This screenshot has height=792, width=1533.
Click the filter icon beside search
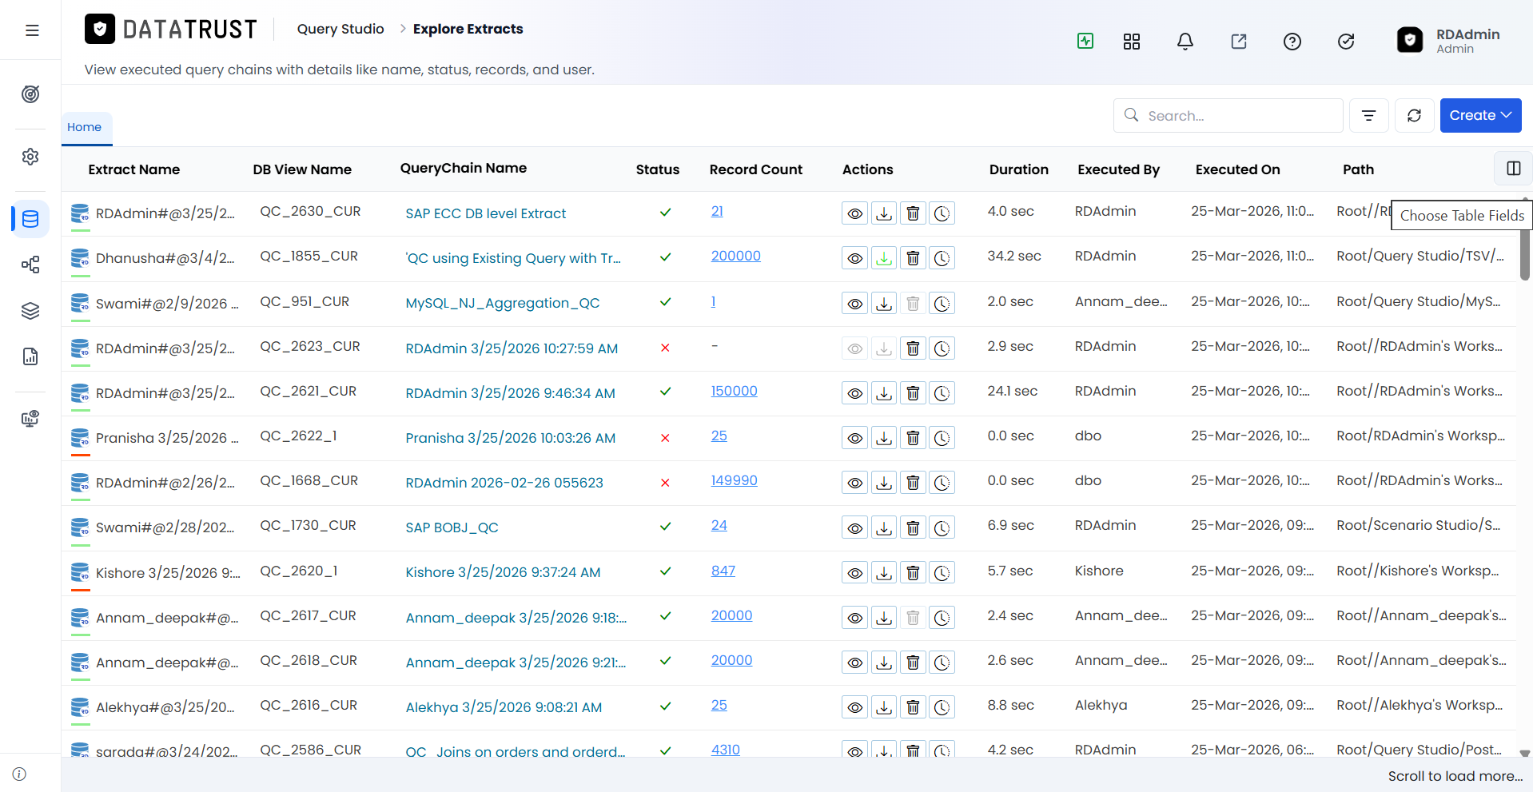point(1369,116)
